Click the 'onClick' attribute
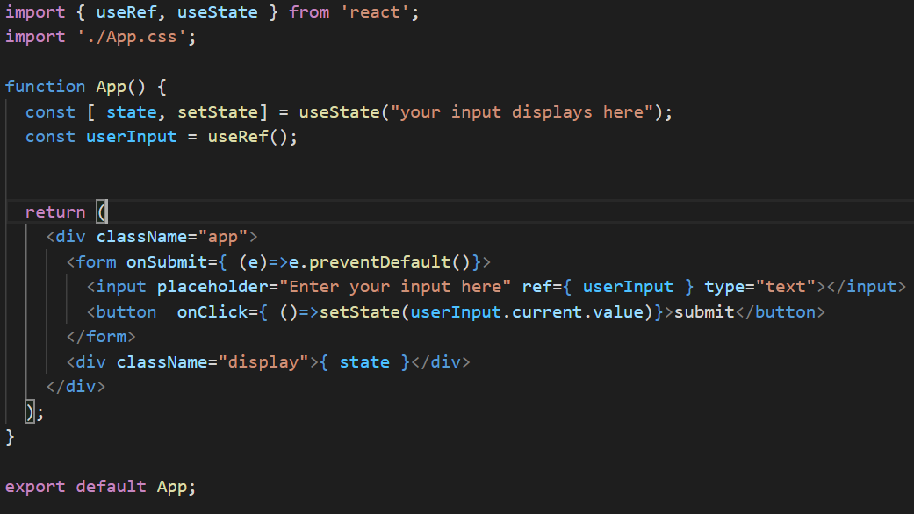This screenshot has width=914, height=514. (x=212, y=312)
